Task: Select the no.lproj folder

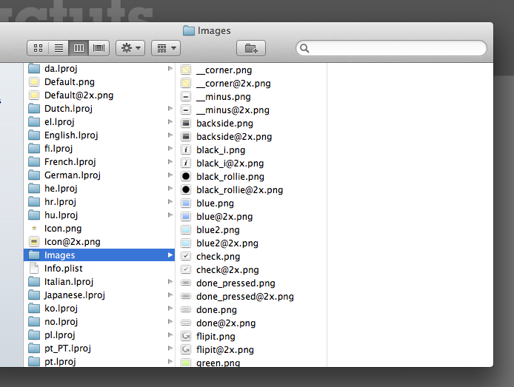Action: [99, 322]
